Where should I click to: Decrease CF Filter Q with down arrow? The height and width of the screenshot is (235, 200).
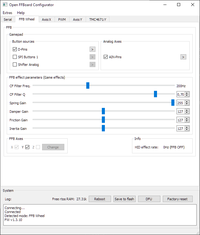coord(187,95)
